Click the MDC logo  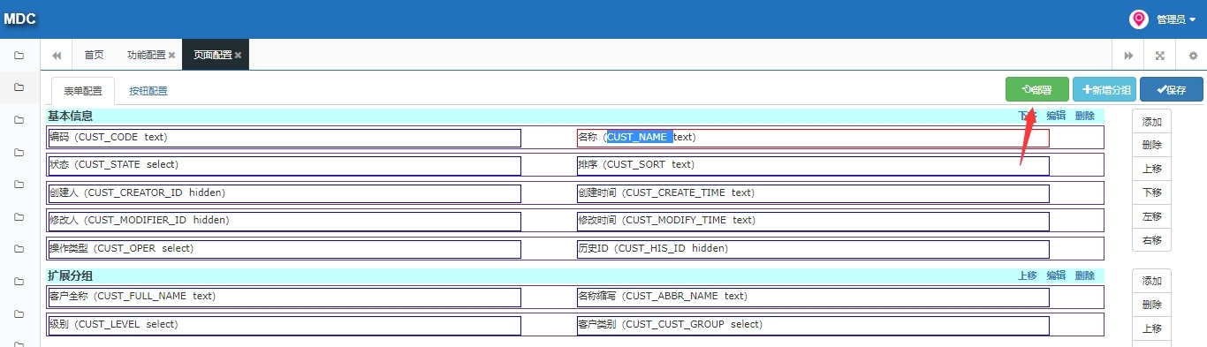(19, 19)
